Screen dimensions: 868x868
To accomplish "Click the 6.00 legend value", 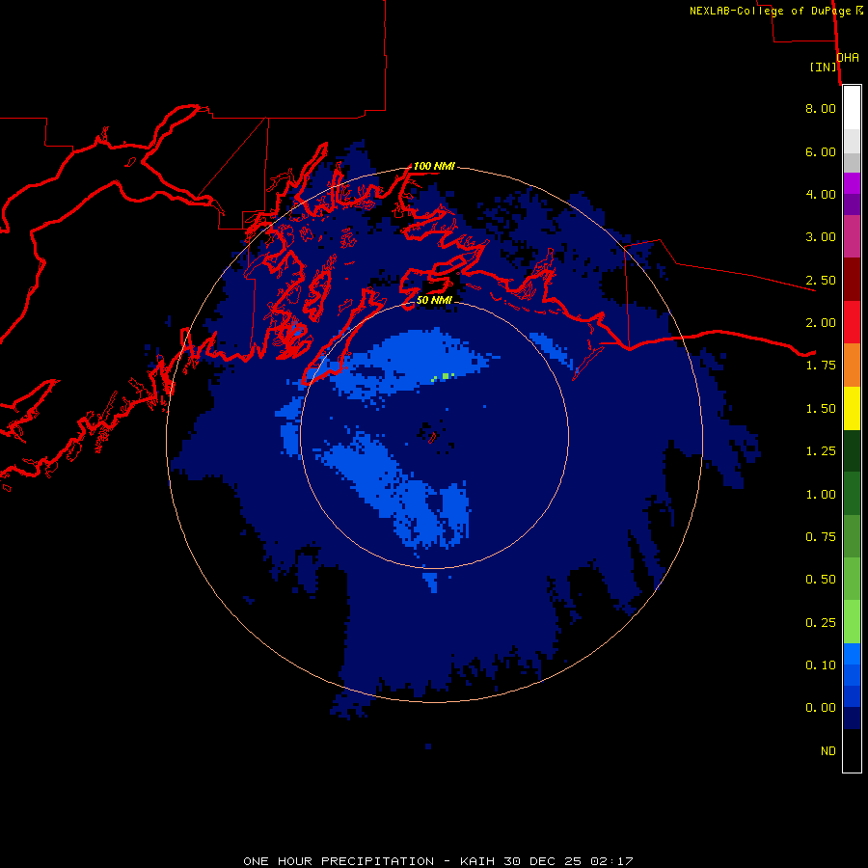I will coord(821,151).
